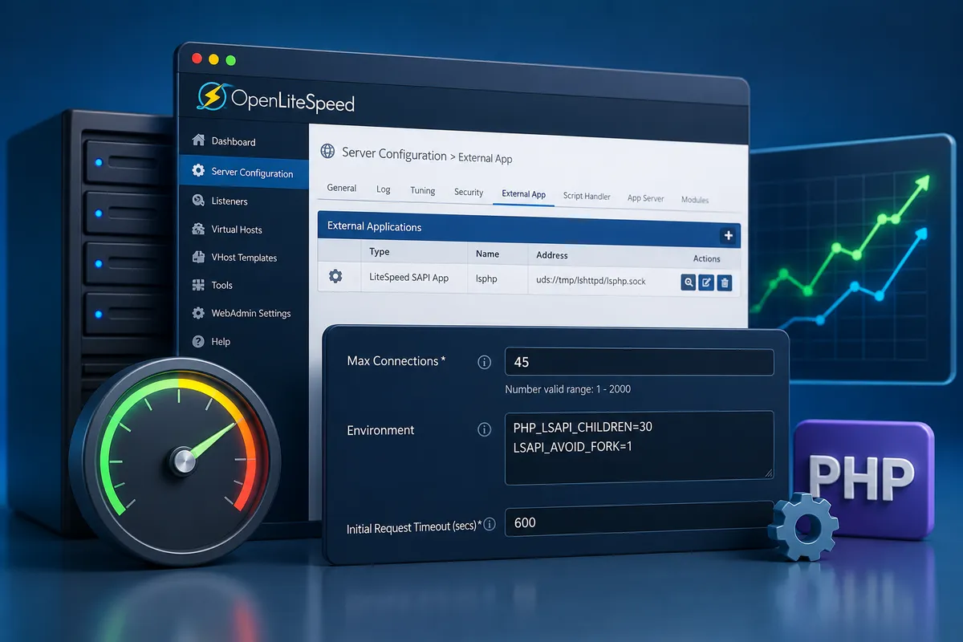Edit the lsphp external app
963x642 pixels.
[706, 282]
